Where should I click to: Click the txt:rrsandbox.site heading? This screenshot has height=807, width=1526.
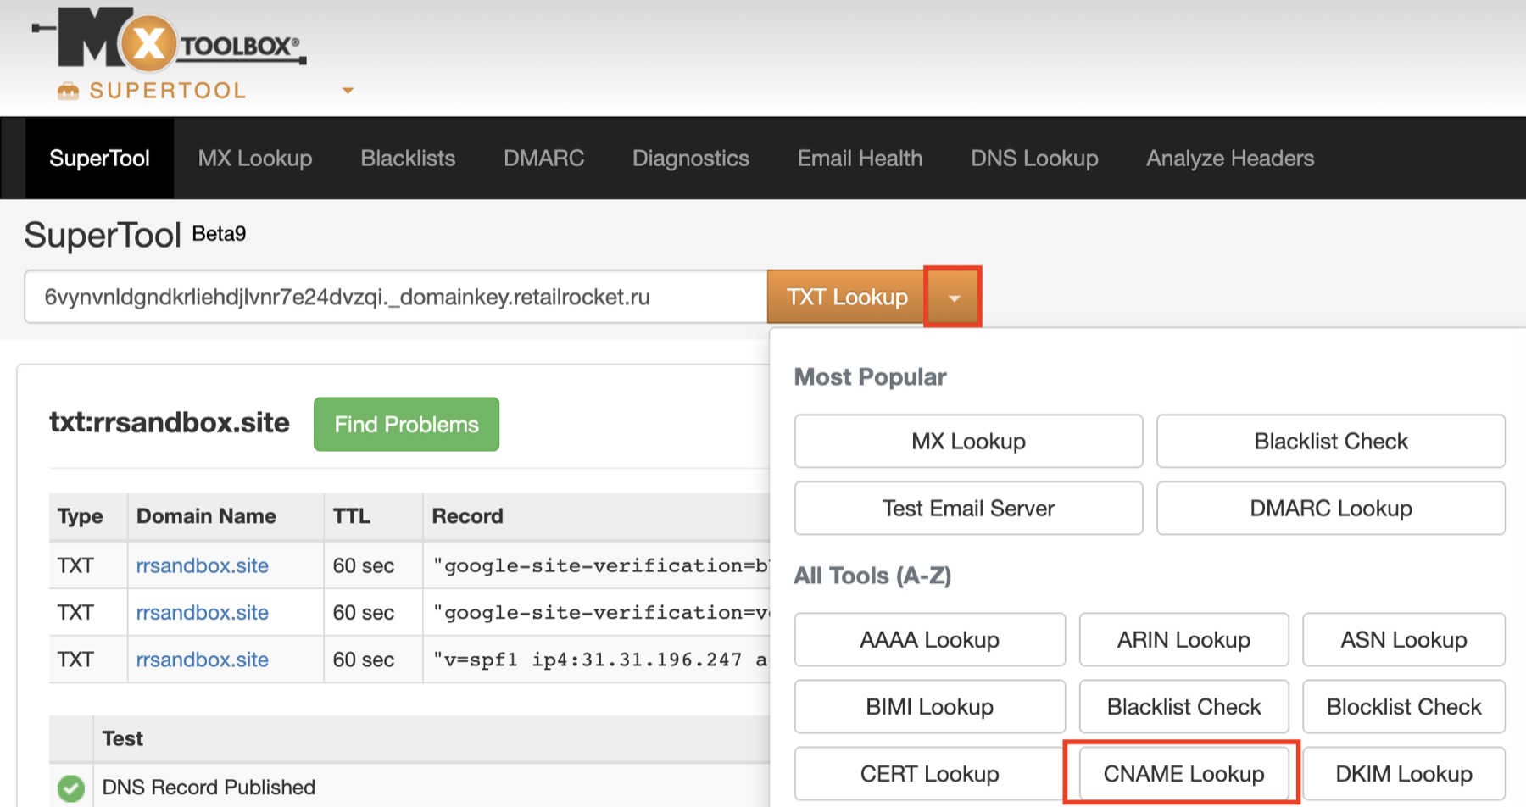170,422
